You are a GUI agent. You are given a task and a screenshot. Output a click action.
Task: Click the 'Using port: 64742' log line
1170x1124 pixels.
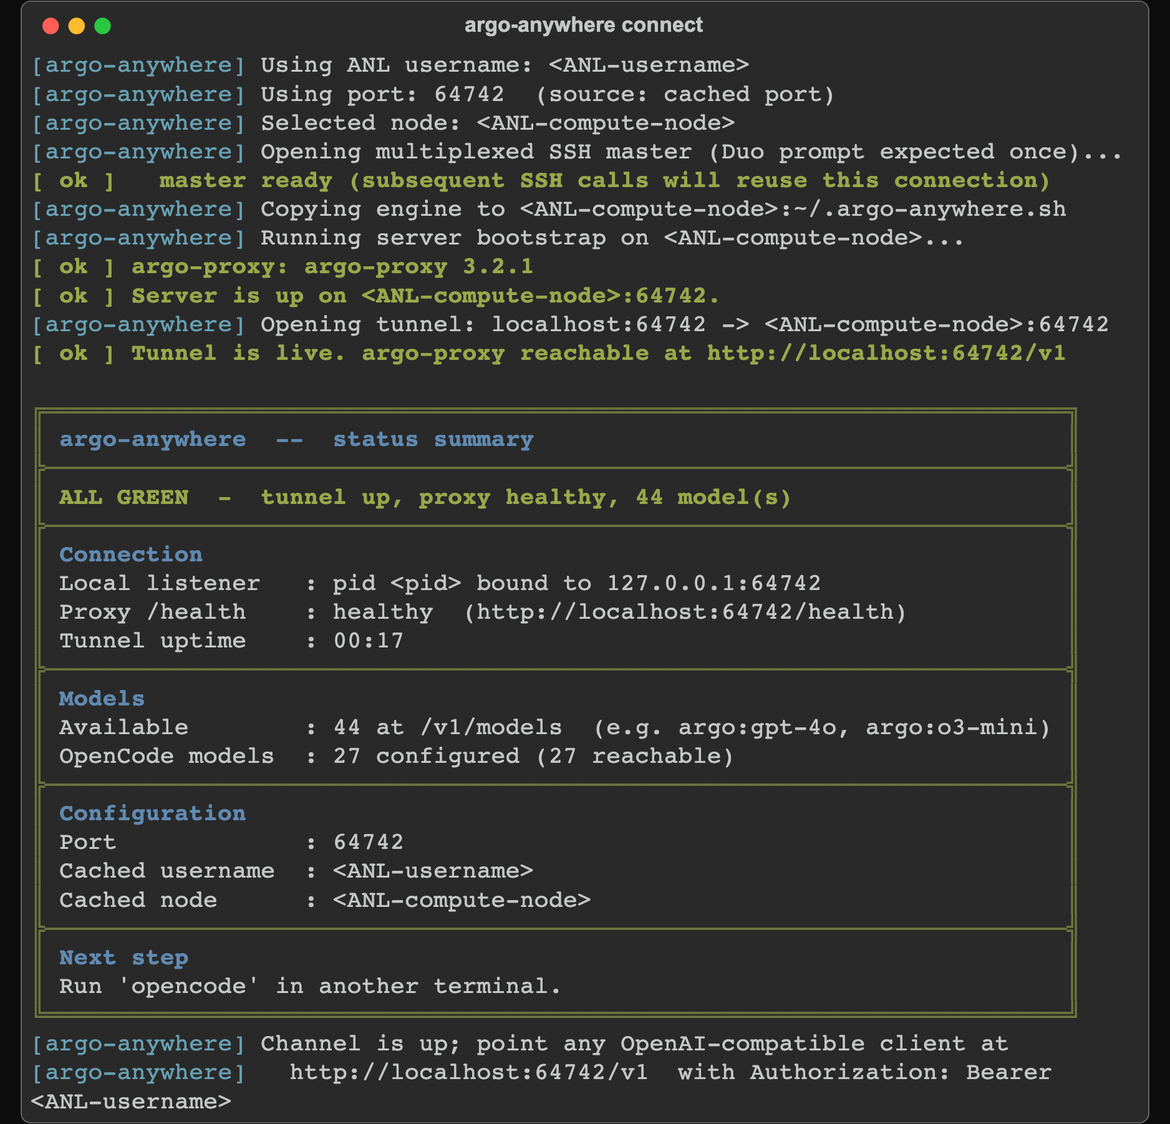tap(433, 94)
